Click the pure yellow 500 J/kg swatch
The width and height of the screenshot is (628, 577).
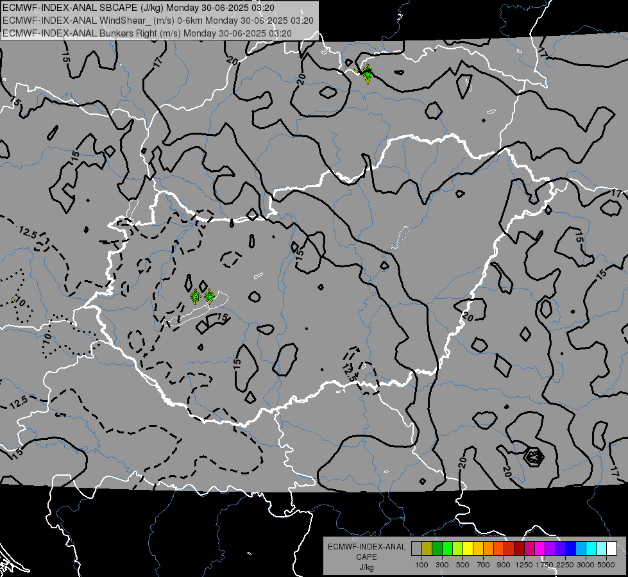tap(468, 549)
